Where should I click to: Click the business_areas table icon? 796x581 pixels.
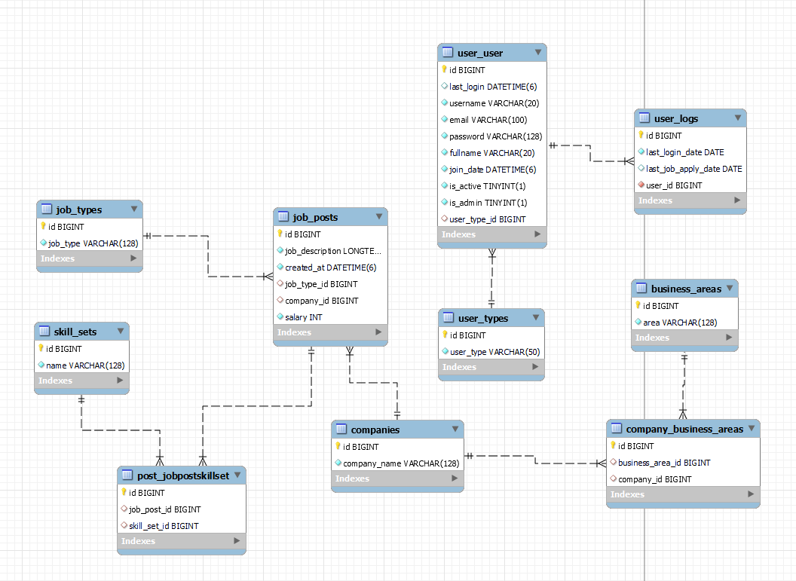(641, 288)
